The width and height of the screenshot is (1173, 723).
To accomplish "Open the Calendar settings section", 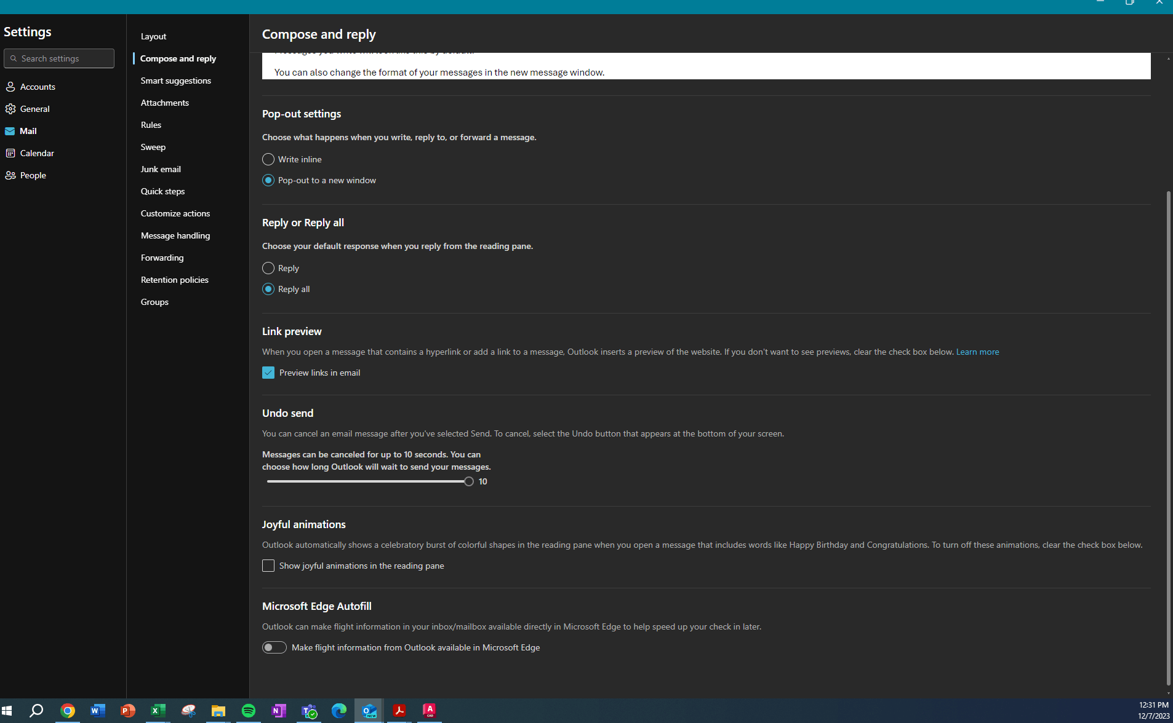I will click(x=37, y=152).
